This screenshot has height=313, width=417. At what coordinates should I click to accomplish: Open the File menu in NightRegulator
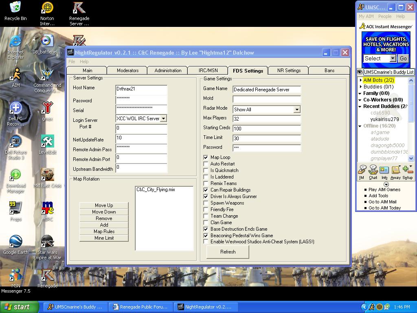72,62
